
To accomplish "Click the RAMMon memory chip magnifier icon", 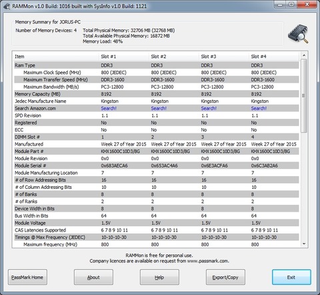I will coord(298,34).
